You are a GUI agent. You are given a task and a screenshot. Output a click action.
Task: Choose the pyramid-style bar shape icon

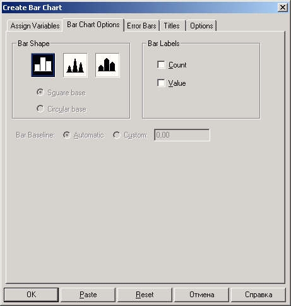click(75, 65)
